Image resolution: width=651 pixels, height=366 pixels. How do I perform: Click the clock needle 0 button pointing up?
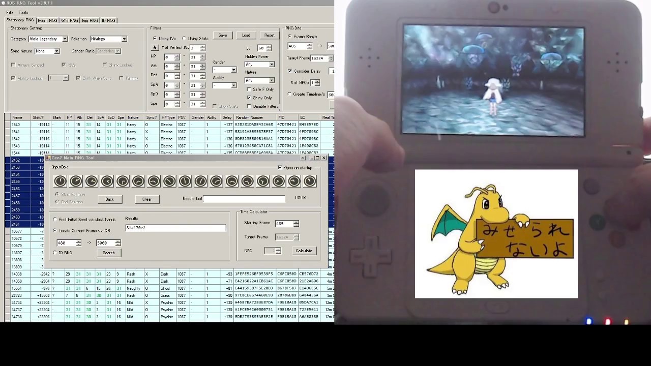60,181
